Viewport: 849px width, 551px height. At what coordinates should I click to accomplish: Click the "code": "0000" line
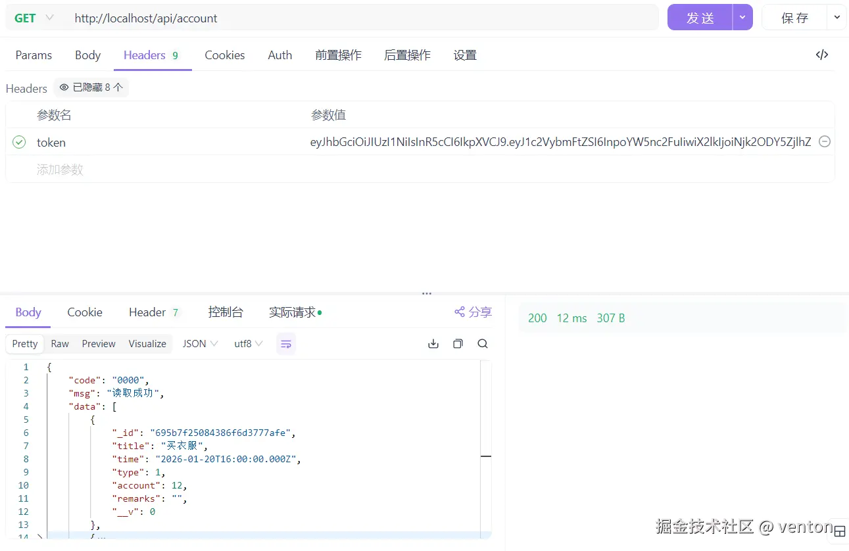click(x=109, y=380)
